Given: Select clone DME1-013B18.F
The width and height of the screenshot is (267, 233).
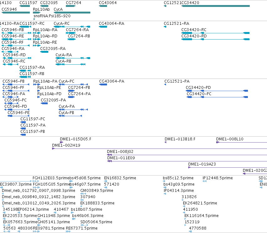Looking at the screenshot, I should [180, 139].
